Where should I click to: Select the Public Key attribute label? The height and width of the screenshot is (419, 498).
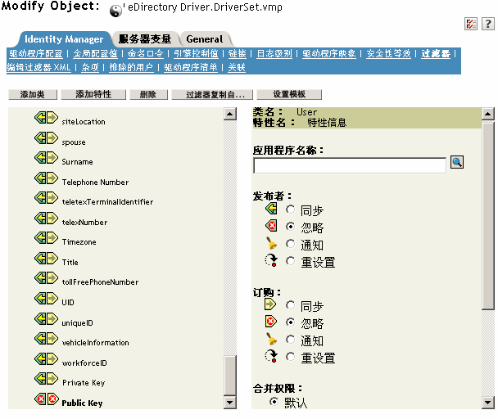[x=82, y=403]
